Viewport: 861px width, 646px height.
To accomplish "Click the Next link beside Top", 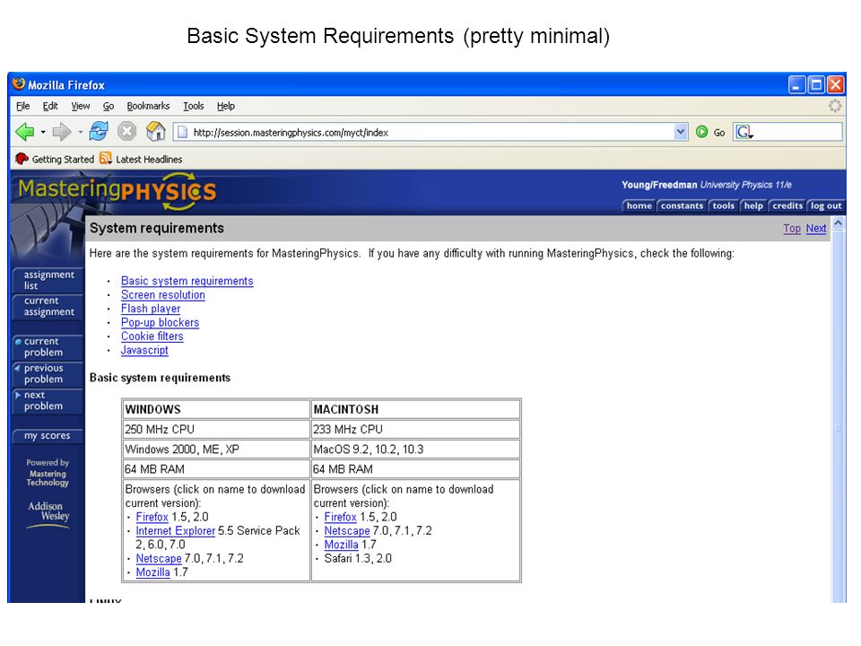I will (x=816, y=229).
